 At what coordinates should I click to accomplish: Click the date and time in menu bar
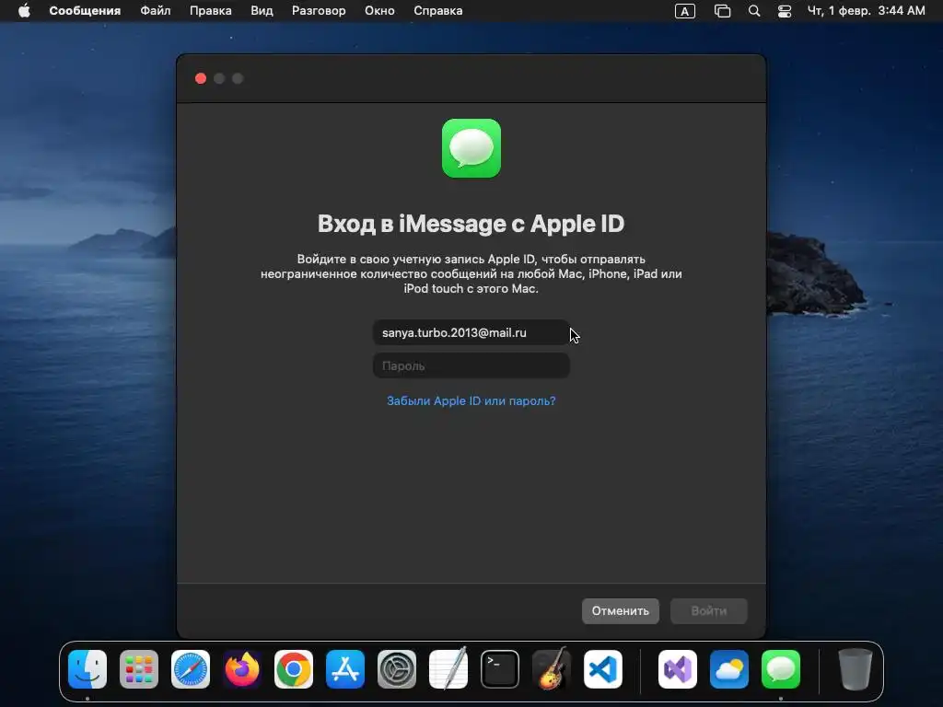pyautogui.click(x=866, y=11)
